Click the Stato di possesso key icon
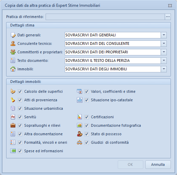This screenshot has width=177, height=175. coord(80,134)
